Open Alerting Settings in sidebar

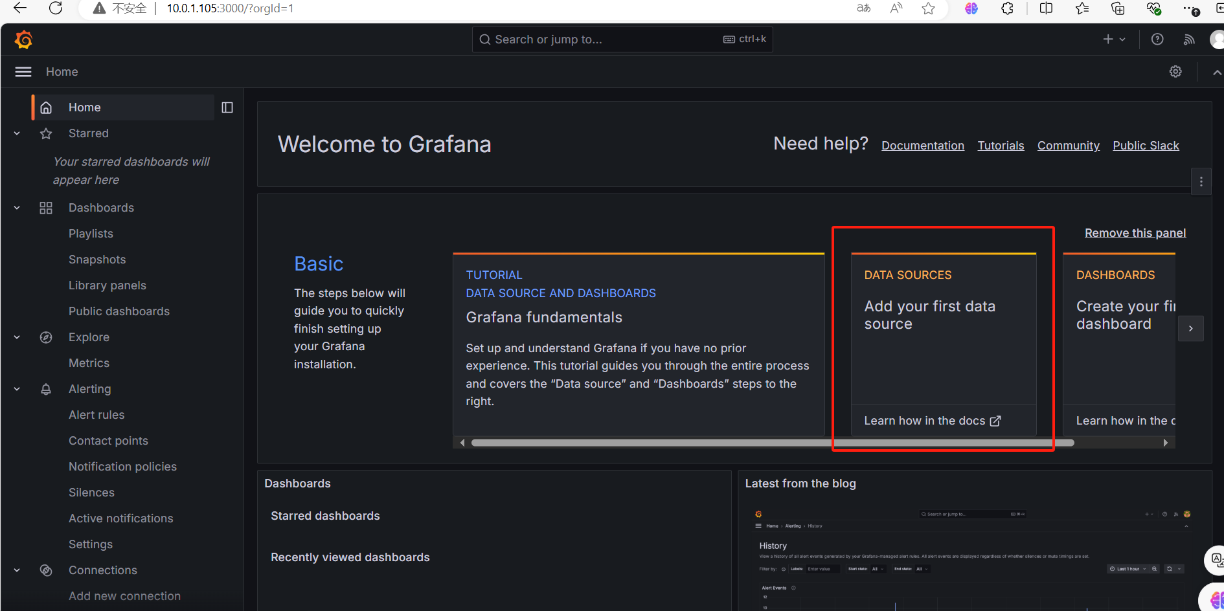pos(91,544)
